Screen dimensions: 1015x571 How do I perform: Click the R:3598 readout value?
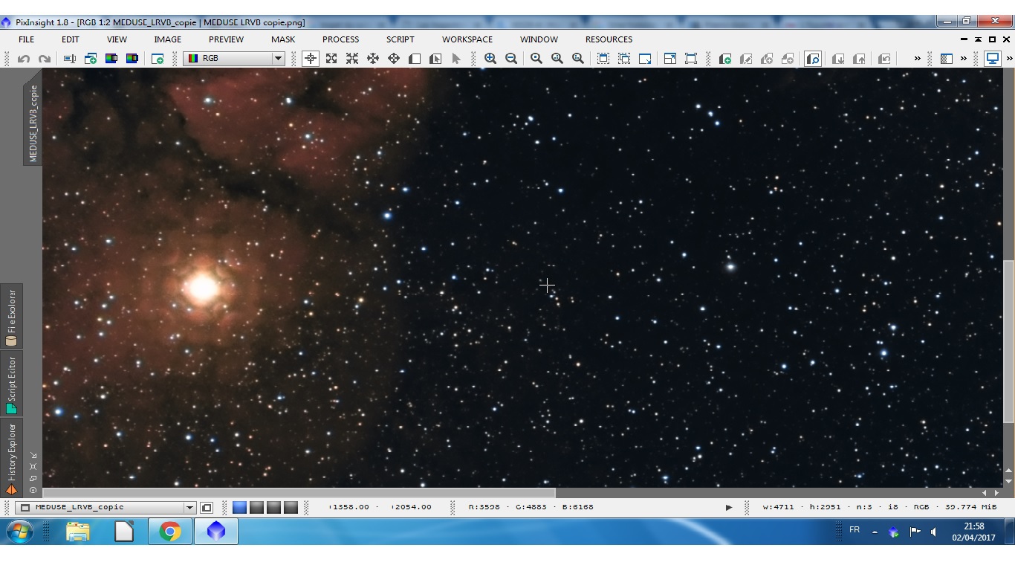[x=484, y=508]
